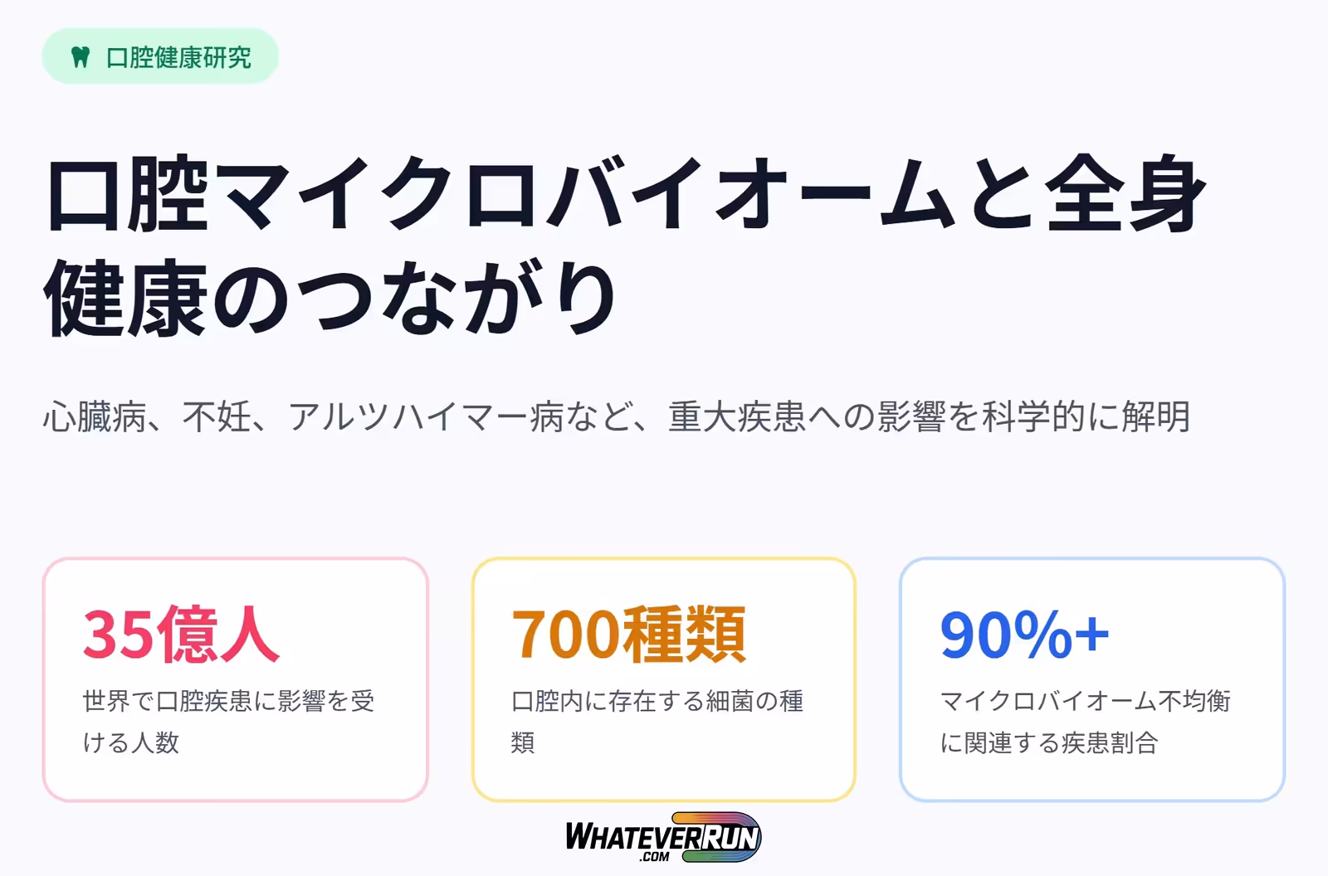The width and height of the screenshot is (1328, 876).
Task: Click the tooth icon in the badge
Action: coord(81,57)
